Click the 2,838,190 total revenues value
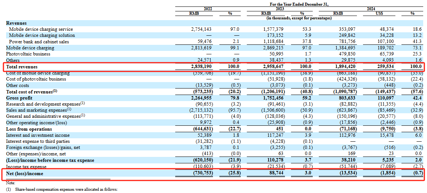Screen dimensions: 427x193 click(x=201, y=67)
